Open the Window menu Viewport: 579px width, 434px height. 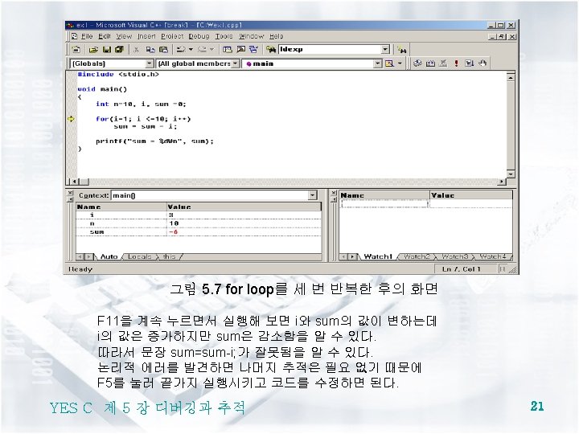coord(251,36)
